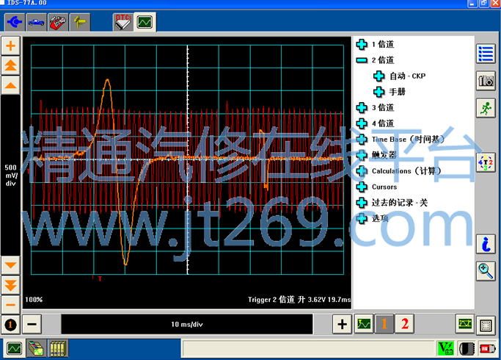Toggle channel 2 red button
The width and height of the screenshot is (501, 360).
point(405,324)
